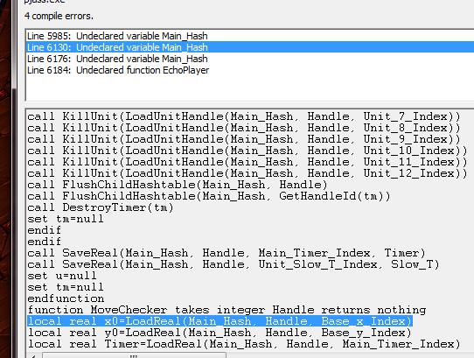Click the set u=null line
Viewport: 474px width, 358px height.
point(62,276)
